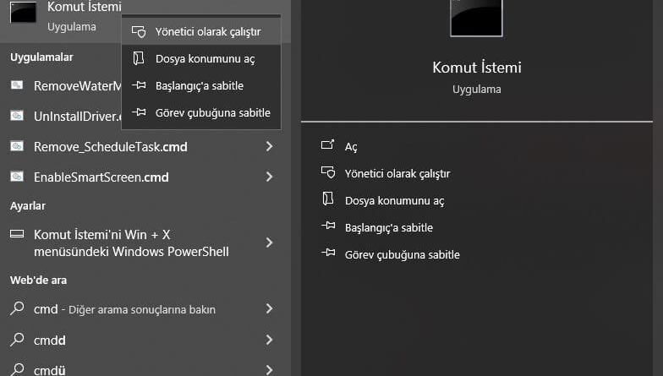Expand the chevron next to EnableSmartScreen.cmd
Viewport: 663px width, 376px height.
(269, 177)
